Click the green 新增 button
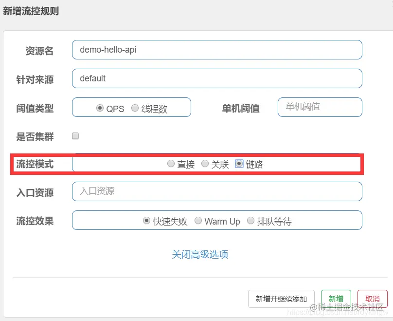The image size is (393, 321). tap(337, 299)
